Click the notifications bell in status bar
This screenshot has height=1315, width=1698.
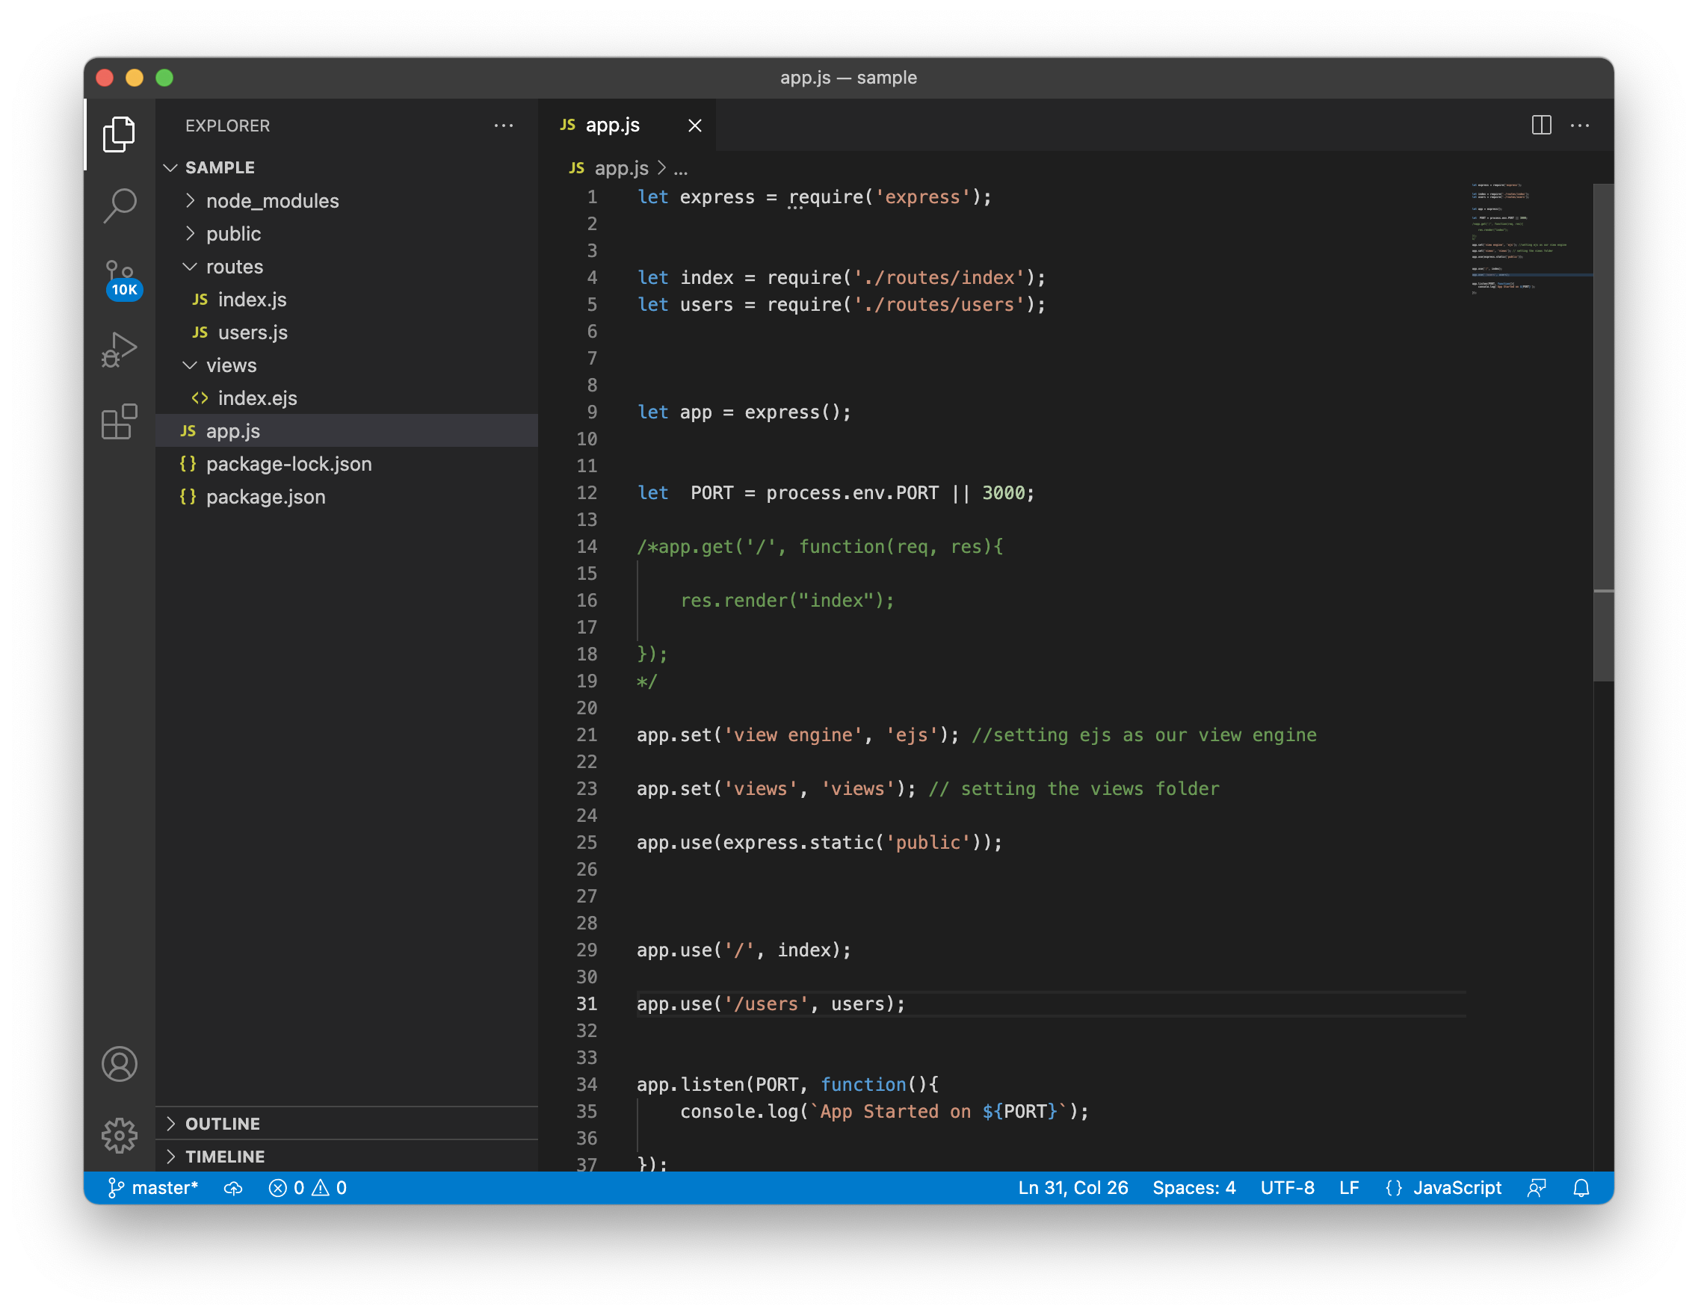pos(1581,1187)
